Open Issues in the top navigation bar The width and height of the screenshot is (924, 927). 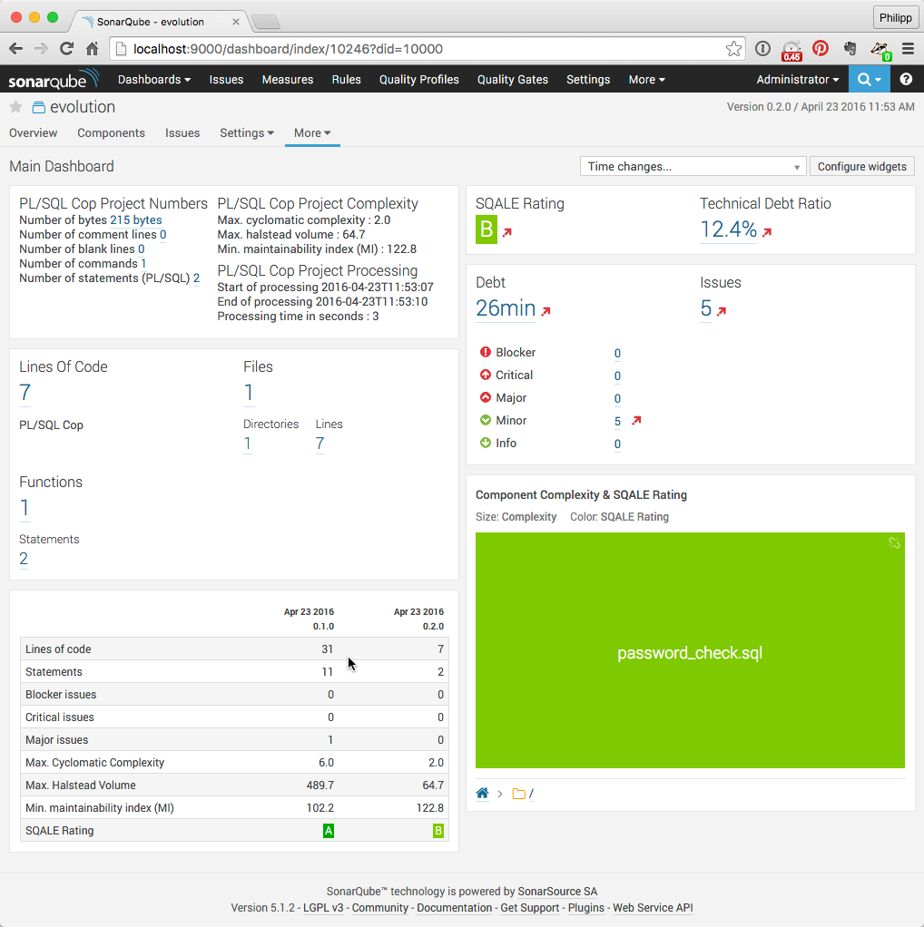click(x=226, y=79)
